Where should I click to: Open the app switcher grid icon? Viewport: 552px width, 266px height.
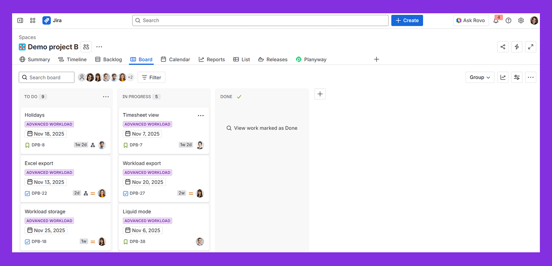[33, 20]
